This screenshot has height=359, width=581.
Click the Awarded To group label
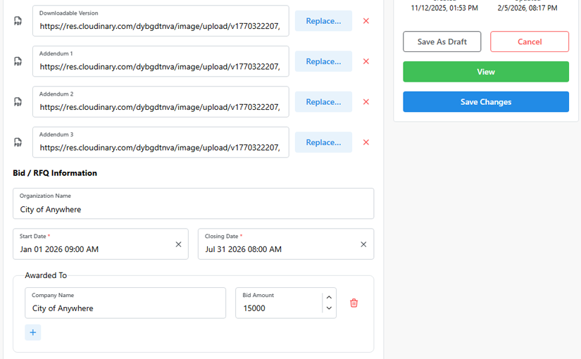46,275
